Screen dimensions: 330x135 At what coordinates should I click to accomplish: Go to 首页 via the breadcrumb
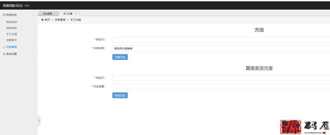47,20
